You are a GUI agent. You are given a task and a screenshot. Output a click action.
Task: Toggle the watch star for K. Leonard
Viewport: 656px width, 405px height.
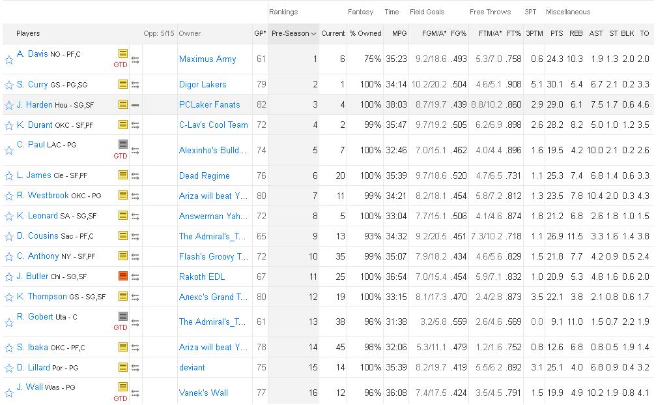[x=9, y=217]
